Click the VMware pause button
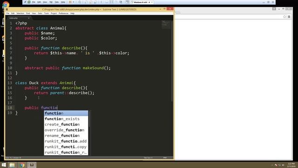This screenshot has height=168, width=298. [x=70, y=2]
